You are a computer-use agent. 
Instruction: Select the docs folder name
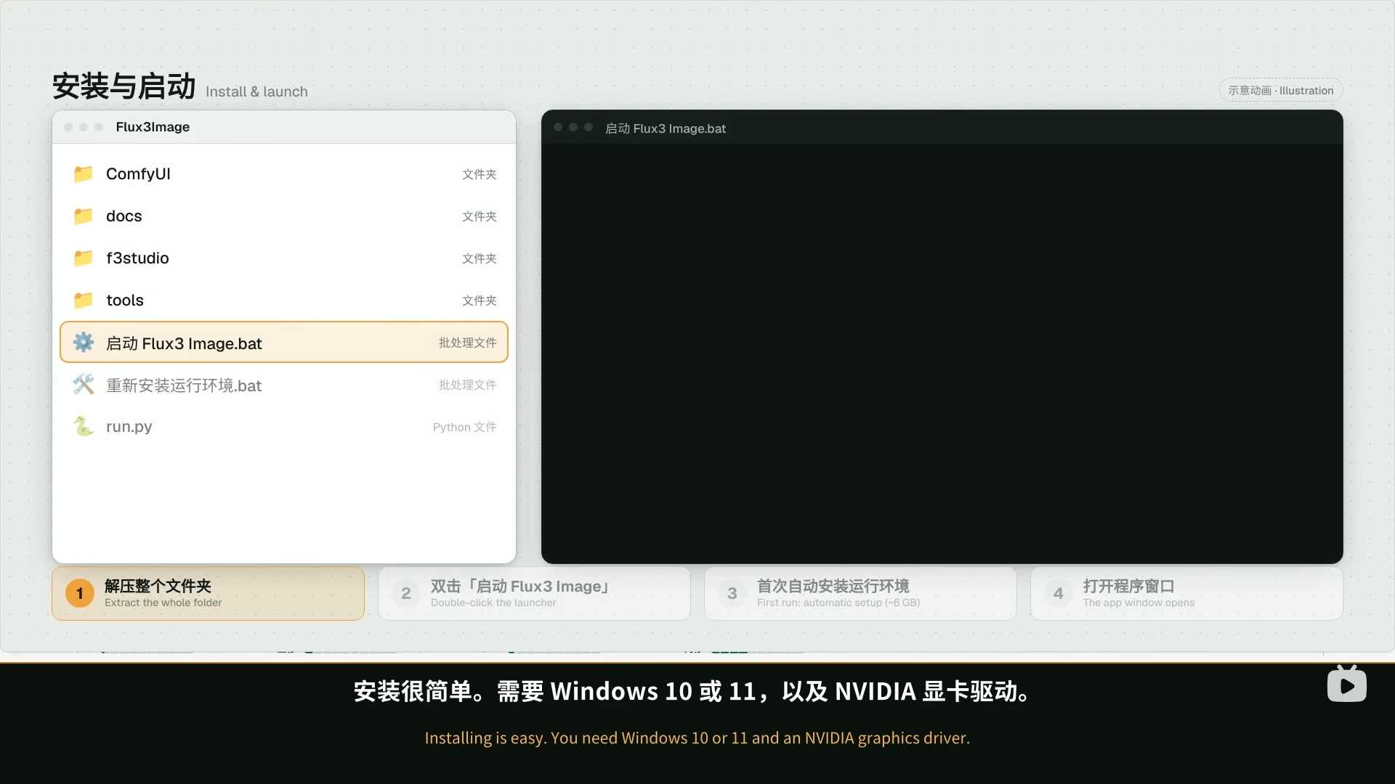pyautogui.click(x=124, y=216)
